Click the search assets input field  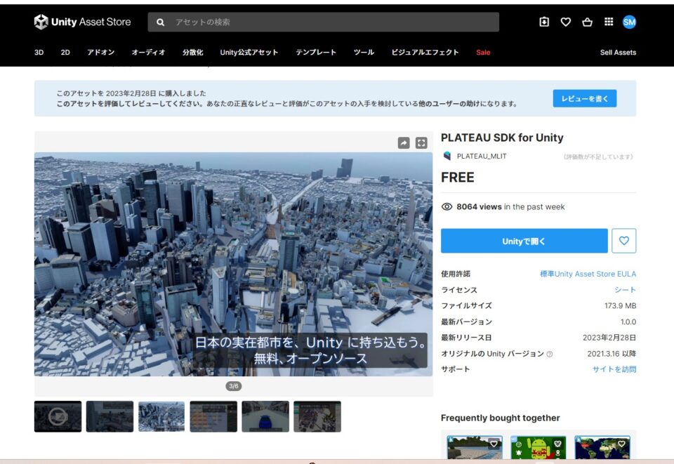coord(323,22)
